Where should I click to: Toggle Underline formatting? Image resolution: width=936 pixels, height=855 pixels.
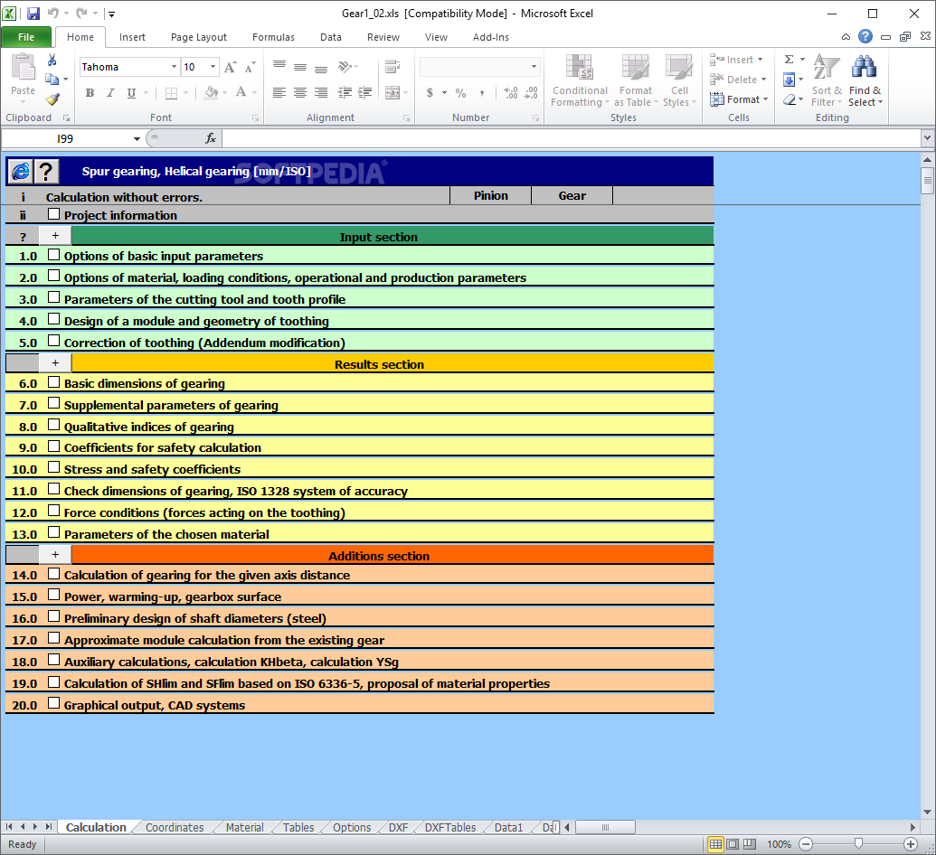(x=131, y=92)
